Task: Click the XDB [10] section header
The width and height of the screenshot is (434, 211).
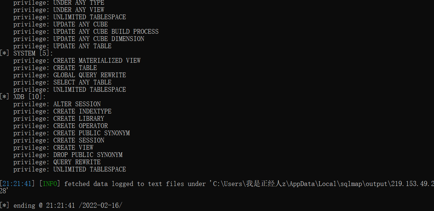Action: (x=29, y=97)
